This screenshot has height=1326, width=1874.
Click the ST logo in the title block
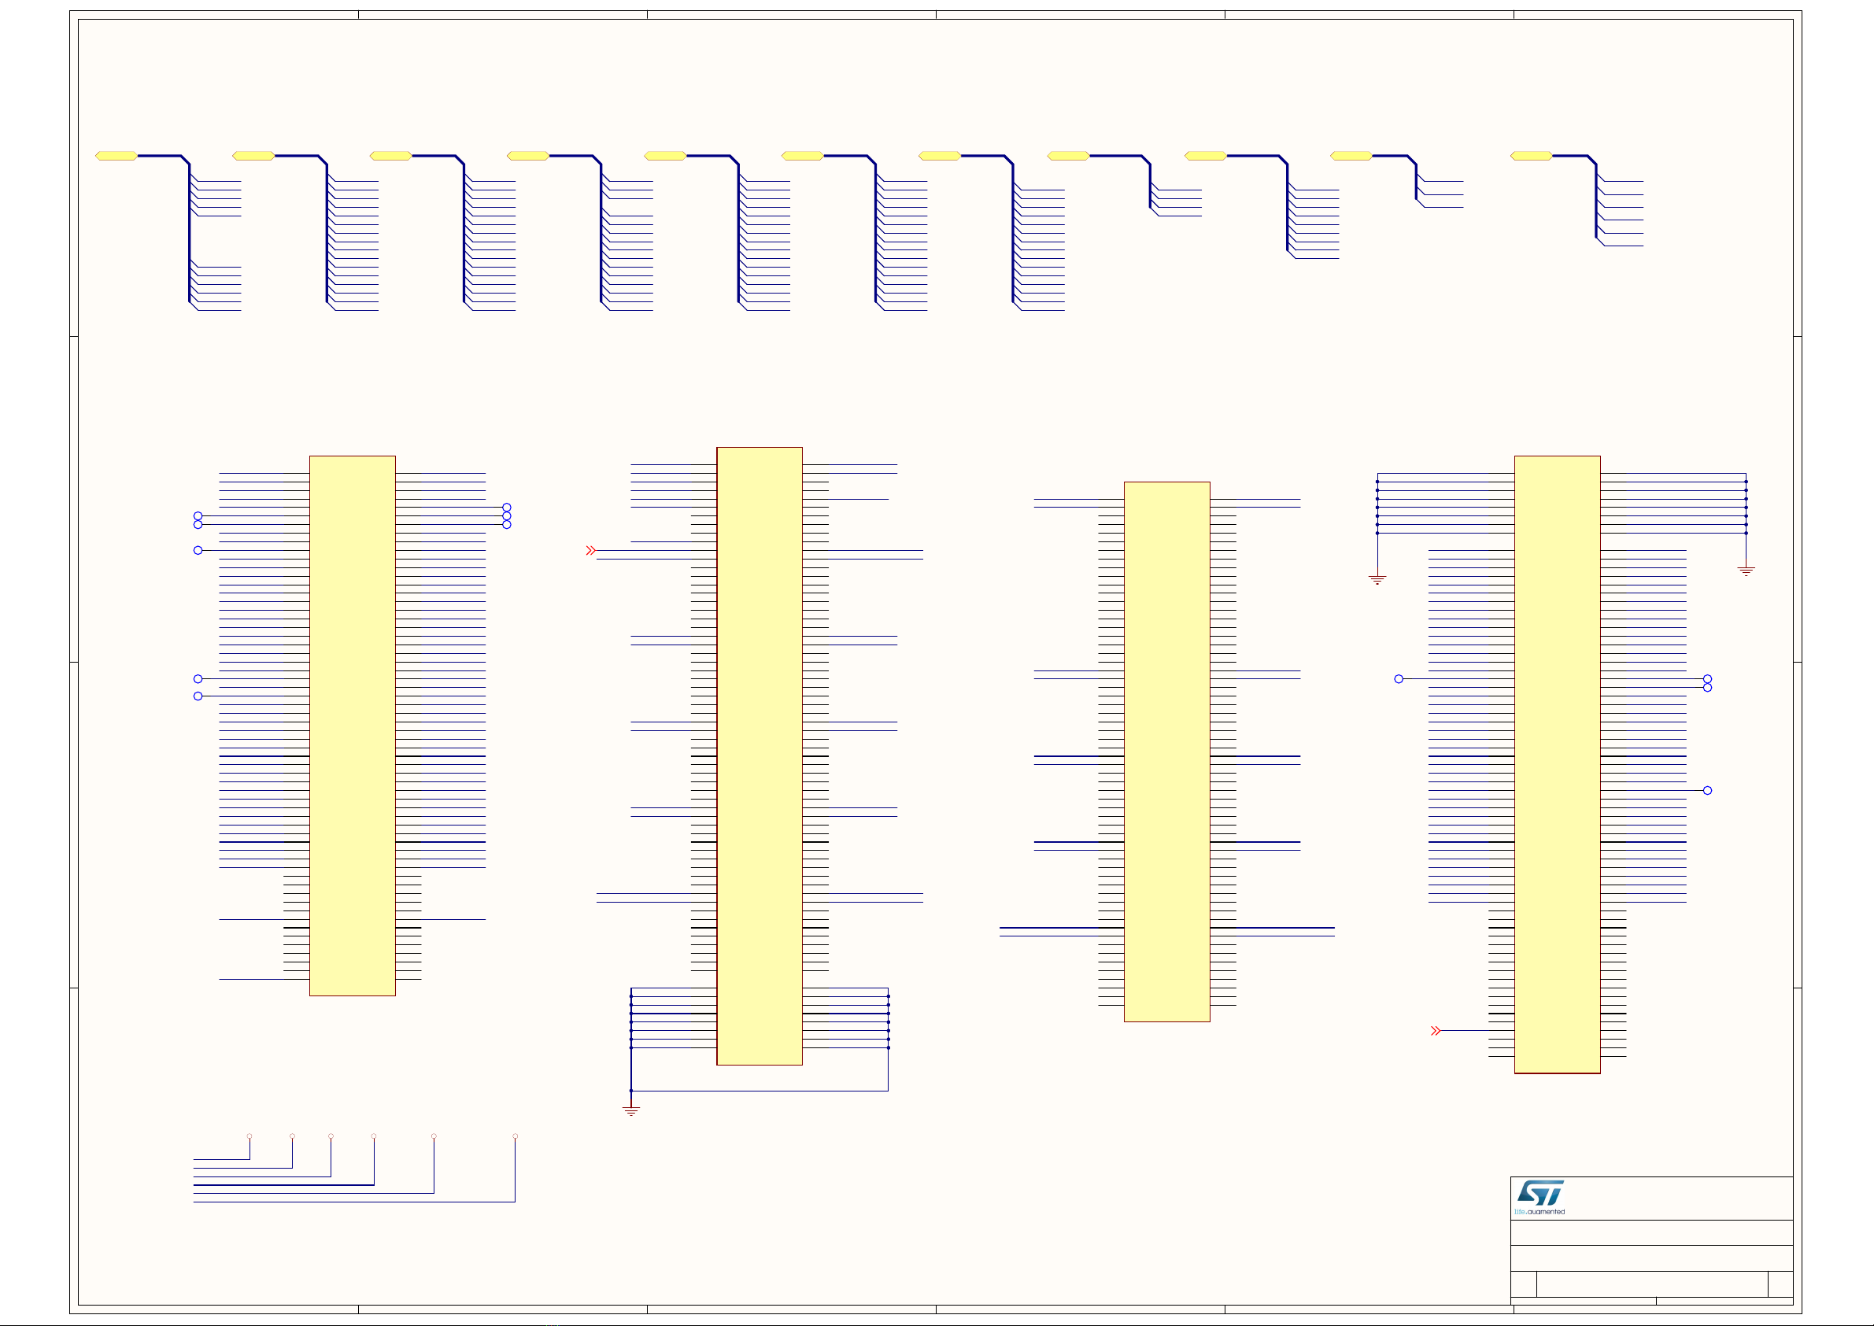[1540, 1193]
